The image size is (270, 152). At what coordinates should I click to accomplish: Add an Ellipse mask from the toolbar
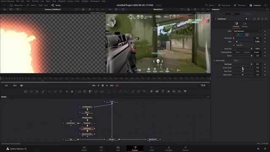pos(115,92)
